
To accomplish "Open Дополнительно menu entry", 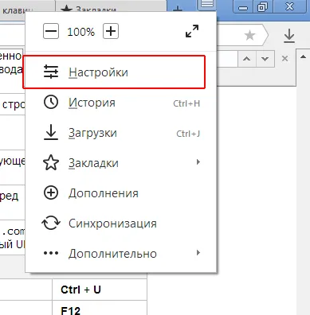I will point(121,253).
